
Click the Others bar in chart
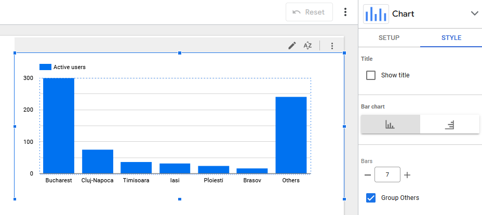coord(291,135)
